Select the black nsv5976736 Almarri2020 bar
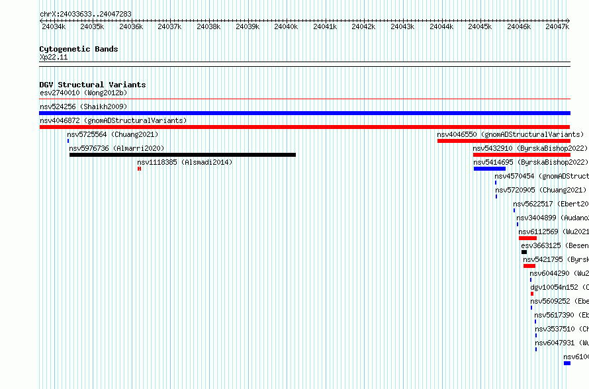589x389 pixels. click(x=183, y=155)
